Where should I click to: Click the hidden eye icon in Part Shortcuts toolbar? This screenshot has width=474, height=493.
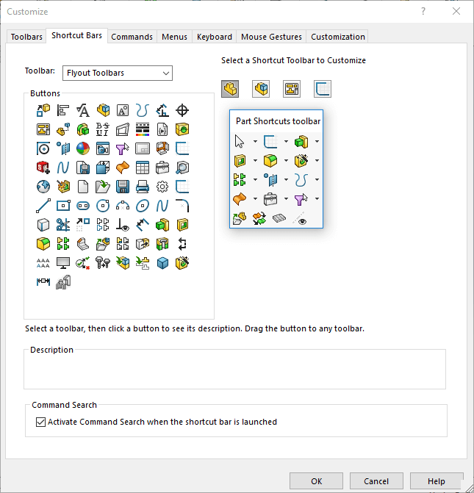pos(300,219)
